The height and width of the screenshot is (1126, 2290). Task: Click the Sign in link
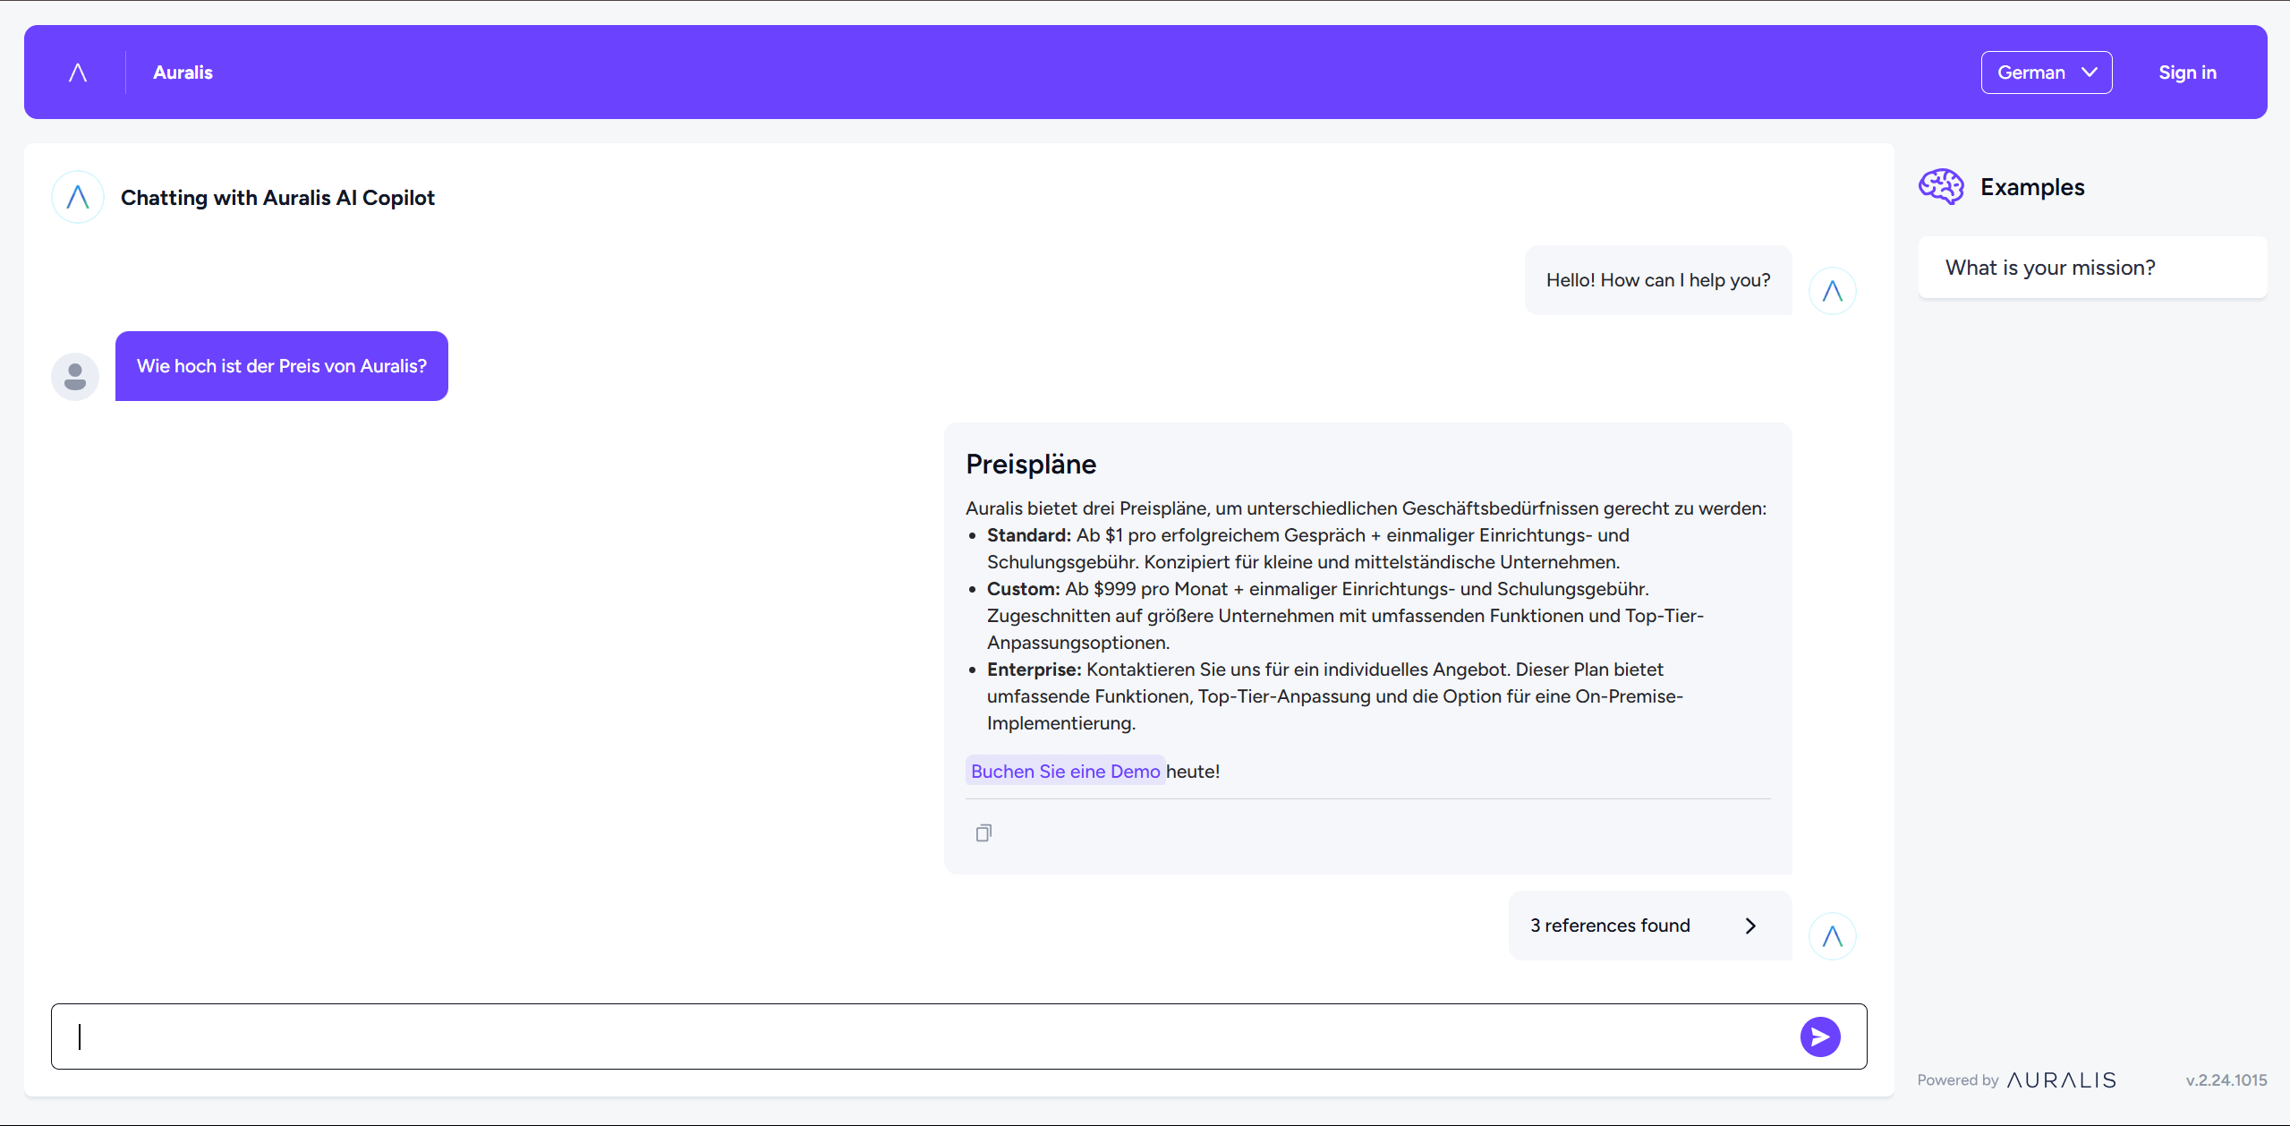point(2187,73)
